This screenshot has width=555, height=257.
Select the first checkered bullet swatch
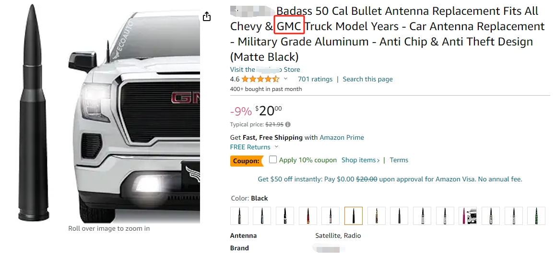point(239,216)
